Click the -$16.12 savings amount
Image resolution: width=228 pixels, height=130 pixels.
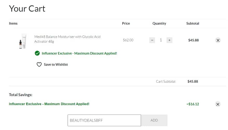pos(193,104)
